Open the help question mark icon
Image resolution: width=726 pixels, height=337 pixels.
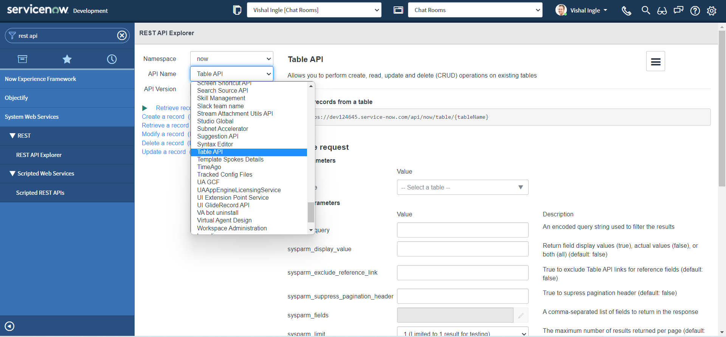point(695,11)
